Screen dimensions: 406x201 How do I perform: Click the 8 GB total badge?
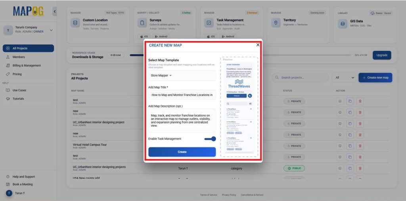click(115, 55)
